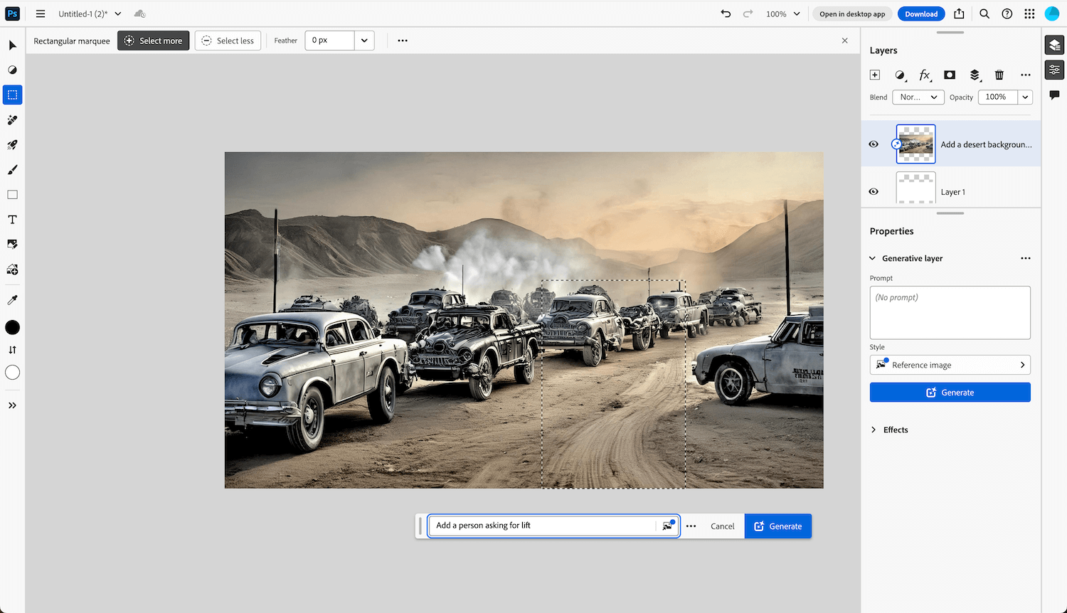This screenshot has width=1067, height=613.
Task: Click the blue Download button
Action: 921,14
